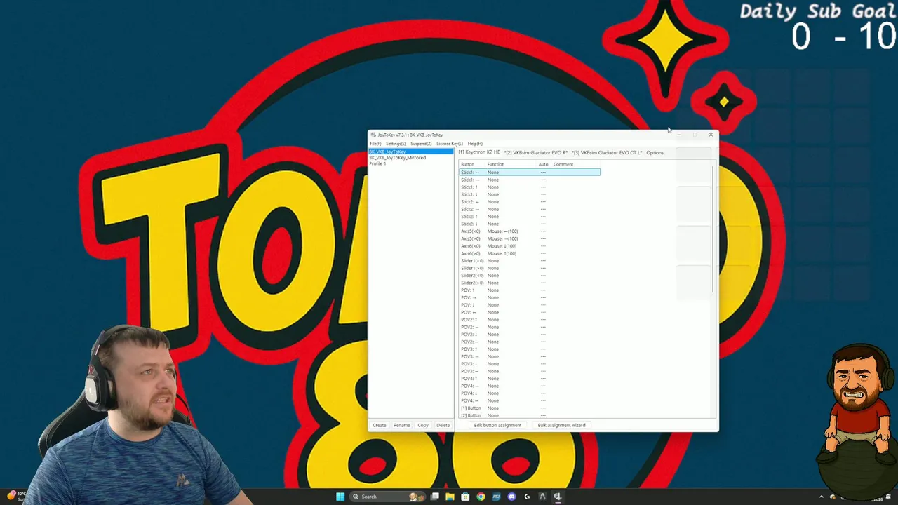Click the JoyToKey taskbar icon
The width and height of the screenshot is (898, 505).
(x=558, y=497)
